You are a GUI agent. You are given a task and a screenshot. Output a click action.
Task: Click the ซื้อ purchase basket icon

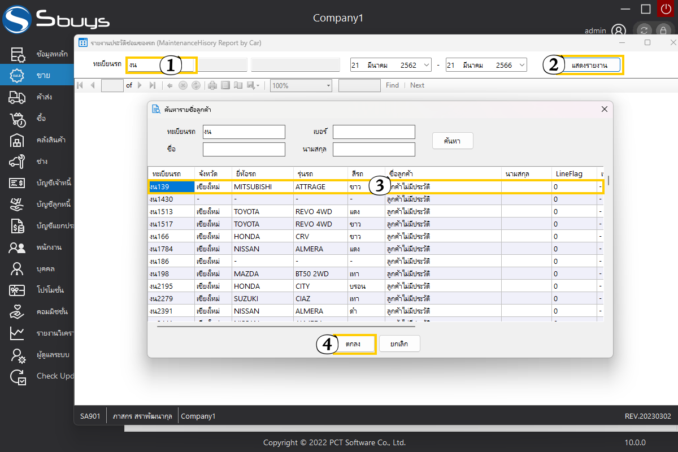click(x=17, y=119)
